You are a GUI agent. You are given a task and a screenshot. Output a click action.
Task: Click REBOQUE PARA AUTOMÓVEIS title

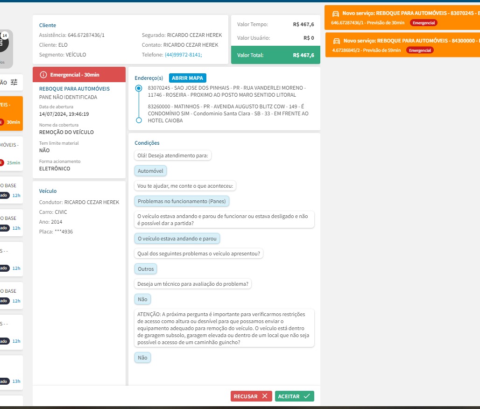(x=74, y=89)
